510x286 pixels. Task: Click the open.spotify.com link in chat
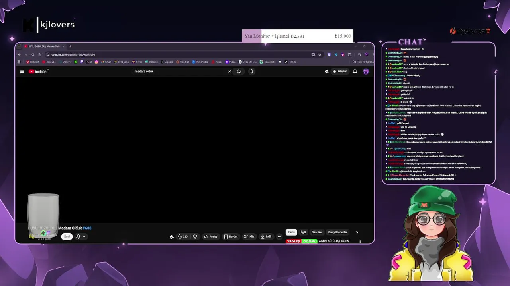436,164
